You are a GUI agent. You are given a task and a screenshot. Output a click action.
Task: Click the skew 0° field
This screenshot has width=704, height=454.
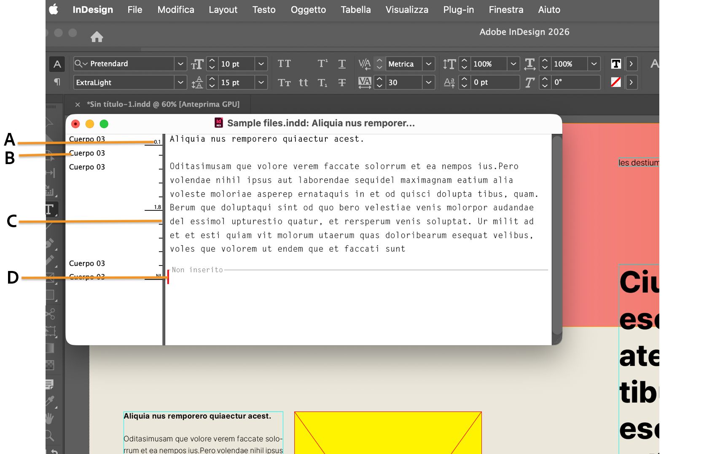pyautogui.click(x=575, y=82)
